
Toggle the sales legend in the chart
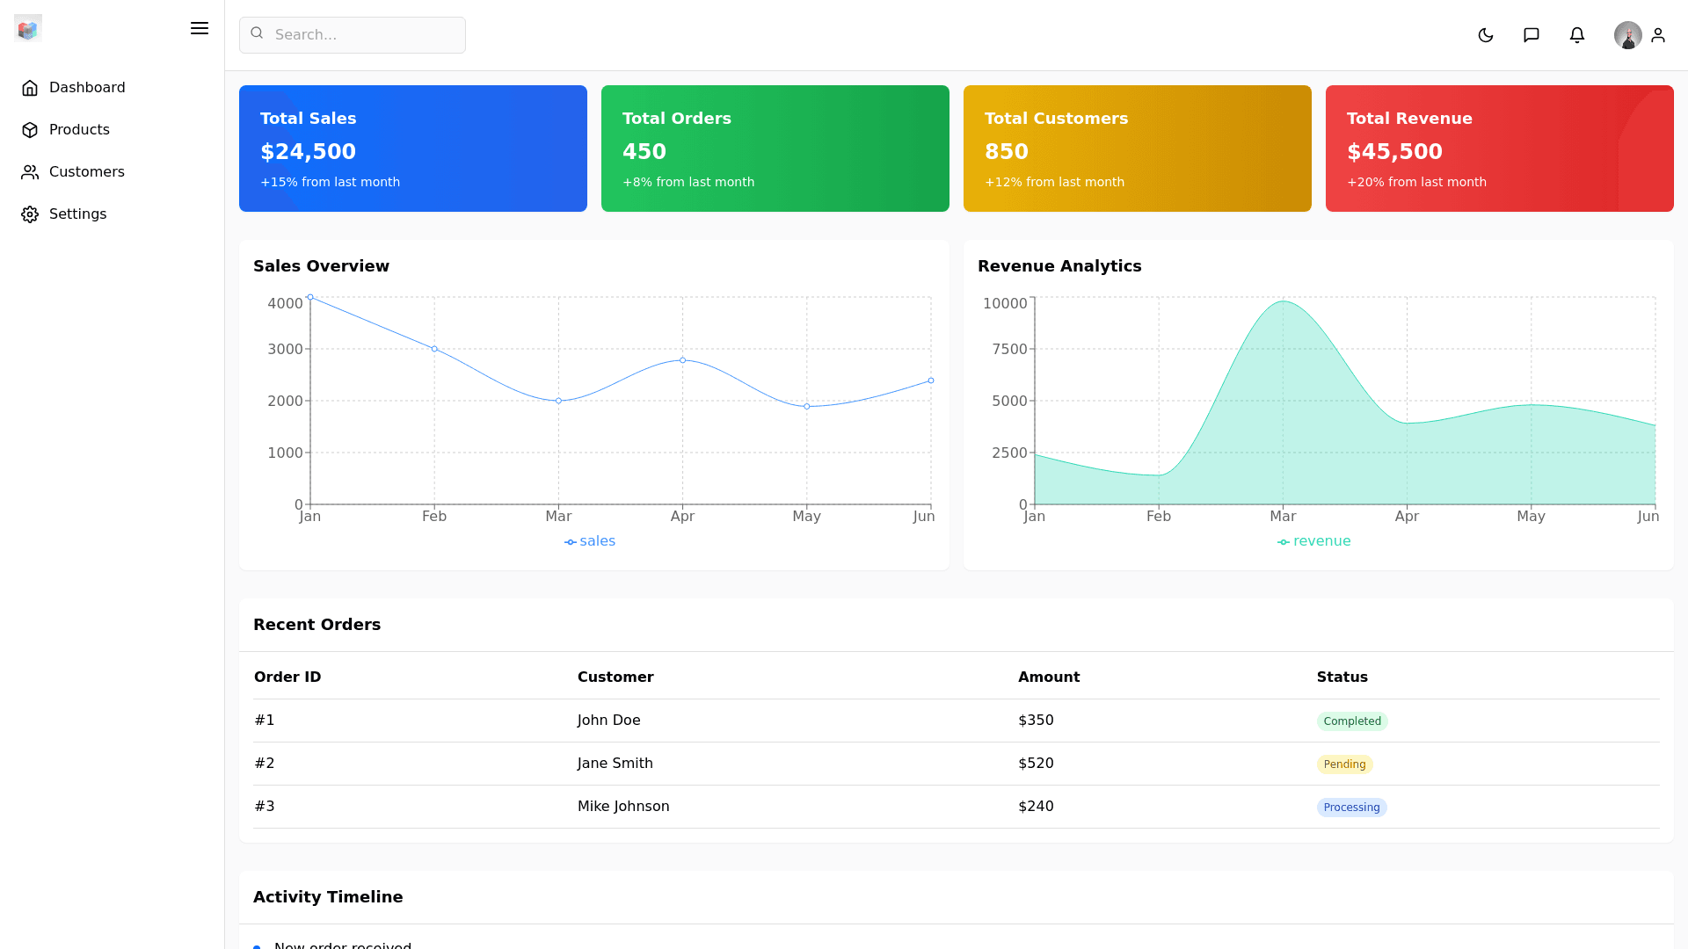pyautogui.click(x=590, y=541)
